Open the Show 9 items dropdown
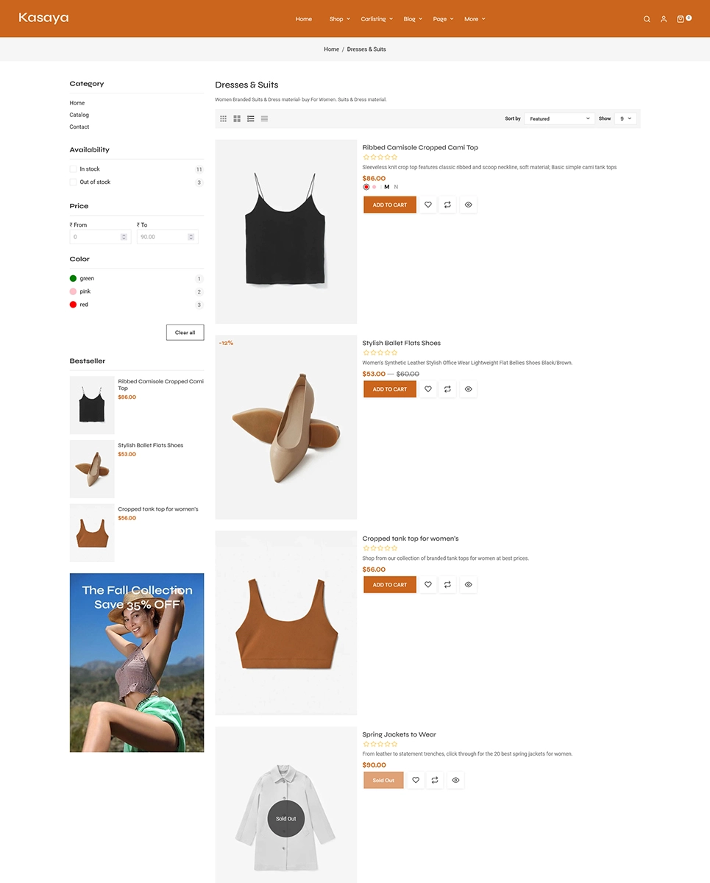Image resolution: width=710 pixels, height=883 pixels. click(x=625, y=118)
